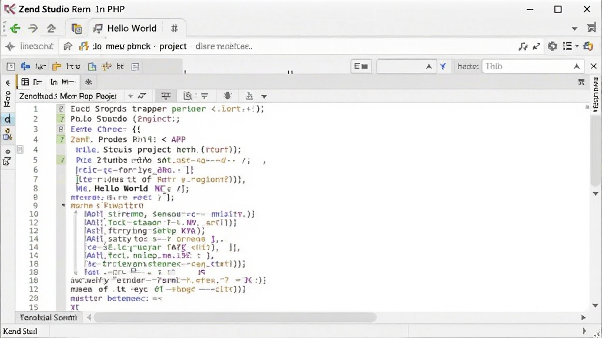Click the diagonal expand arrows icon

[x=536, y=46]
